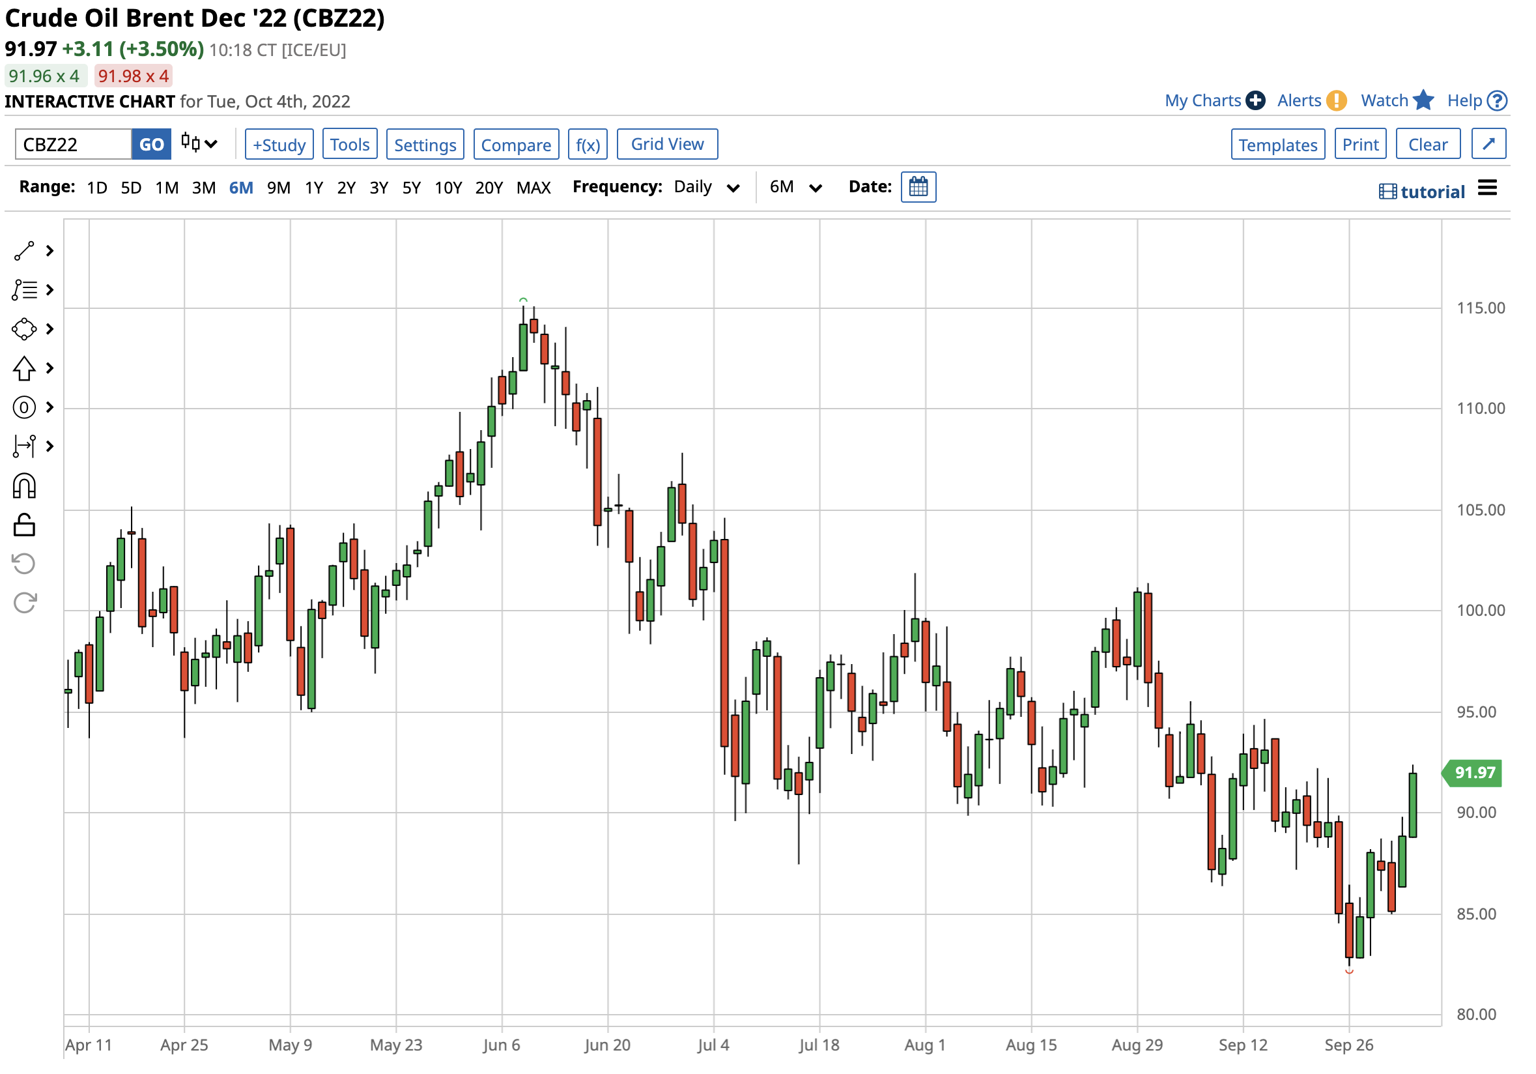Click the pop-out chart expand icon

(x=1489, y=145)
